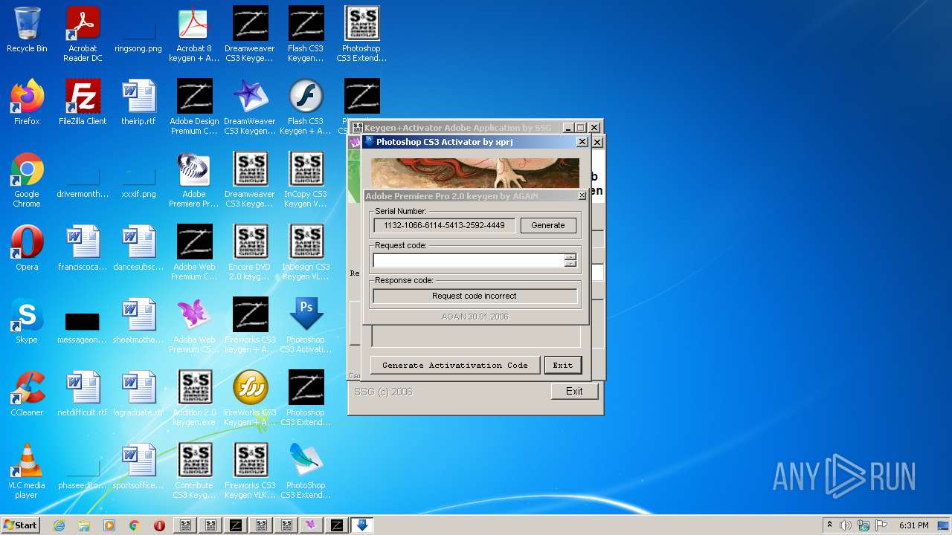Select lagraduate.rtf document icon
The height and width of the screenshot is (535, 952).
coord(138,394)
